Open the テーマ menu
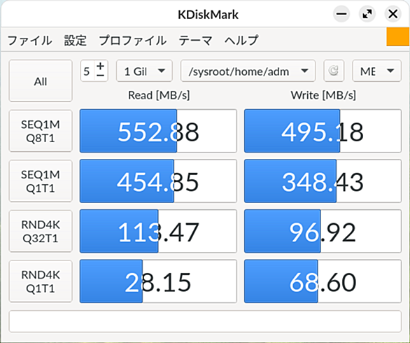This screenshot has height=343, width=410. click(x=195, y=41)
